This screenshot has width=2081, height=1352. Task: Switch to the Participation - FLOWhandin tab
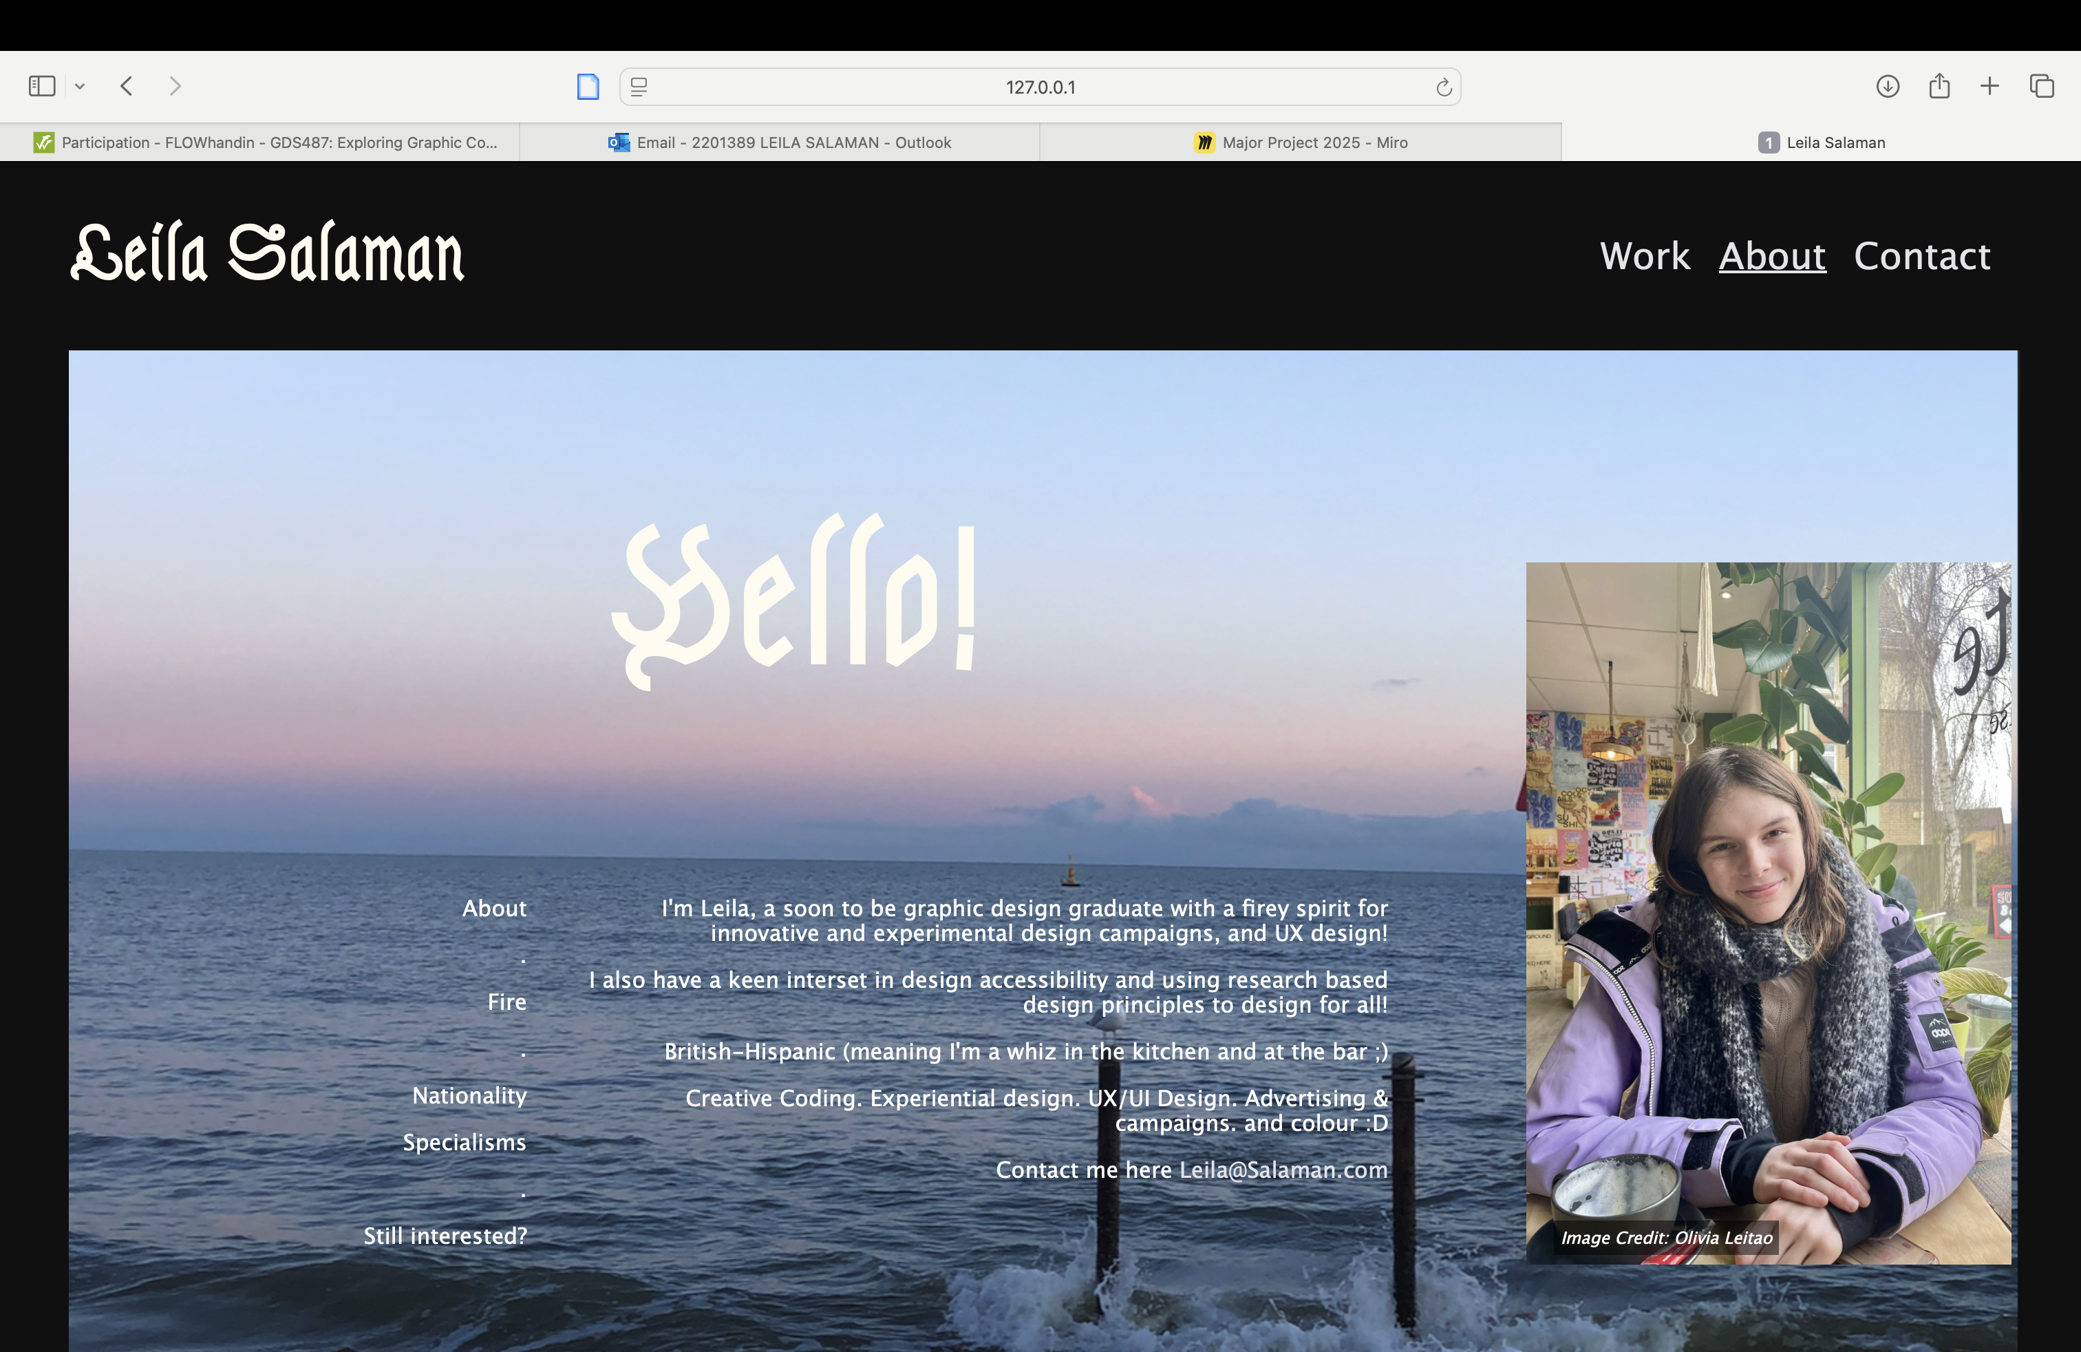click(259, 142)
